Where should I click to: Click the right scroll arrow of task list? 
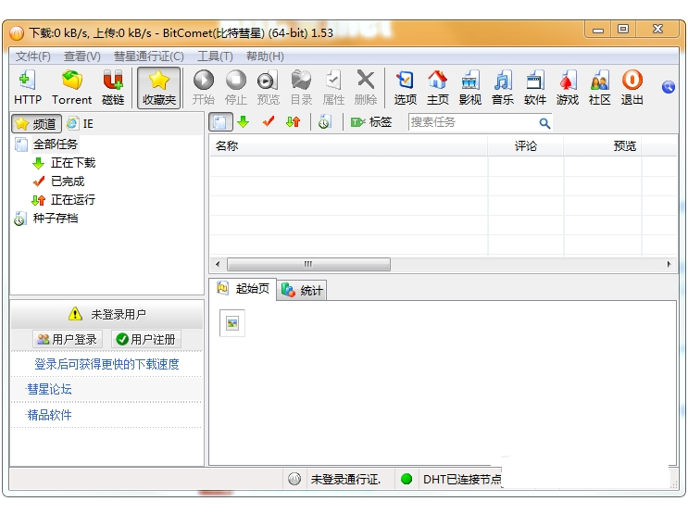[x=669, y=264]
